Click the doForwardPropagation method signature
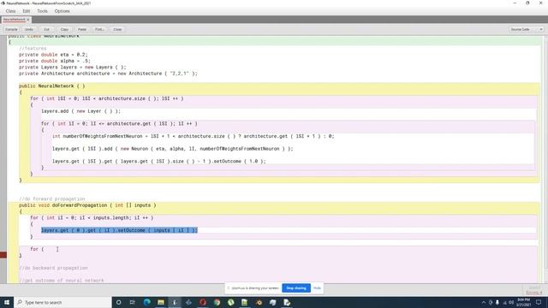Viewport: 548px width, 308px height. click(87, 205)
